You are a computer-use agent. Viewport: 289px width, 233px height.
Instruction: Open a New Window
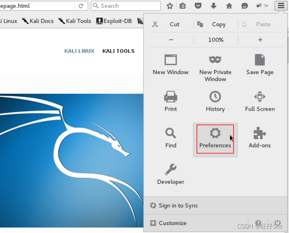tap(171, 65)
